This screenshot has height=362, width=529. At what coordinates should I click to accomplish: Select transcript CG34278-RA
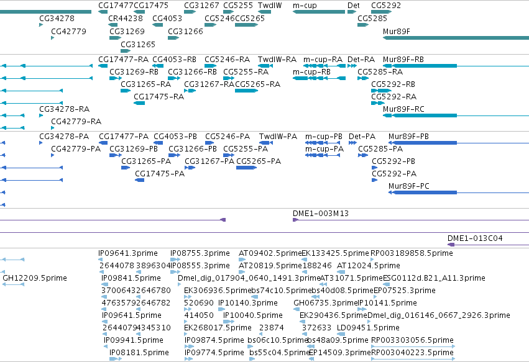pos(65,109)
